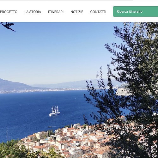Click the white sailing ship in photo

click(55, 111)
